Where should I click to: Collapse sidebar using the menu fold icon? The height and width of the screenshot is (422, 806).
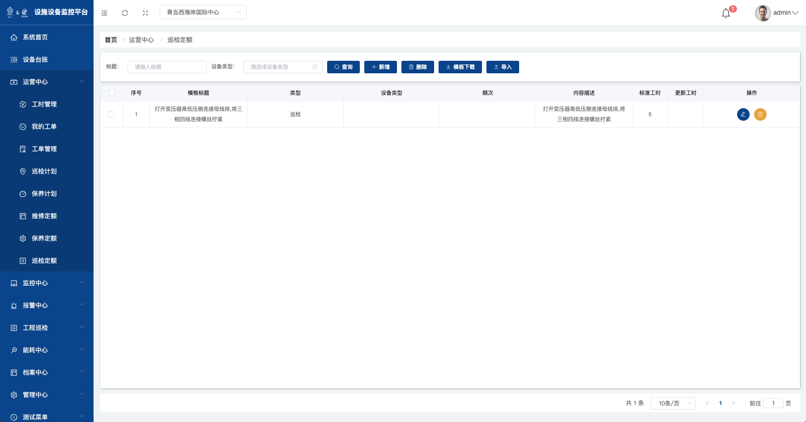pos(104,13)
